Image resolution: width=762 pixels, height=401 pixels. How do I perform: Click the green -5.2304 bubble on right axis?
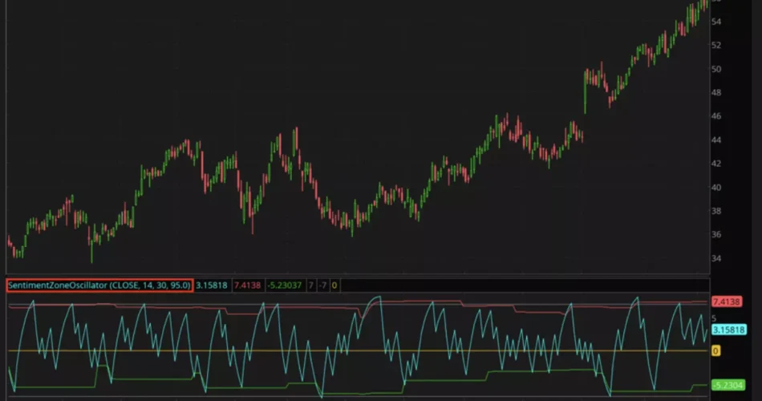coord(727,384)
